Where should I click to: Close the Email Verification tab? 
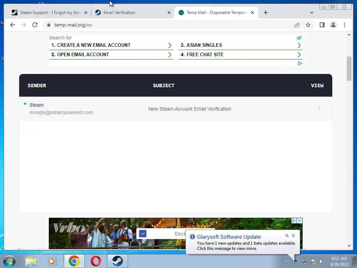[x=169, y=13]
